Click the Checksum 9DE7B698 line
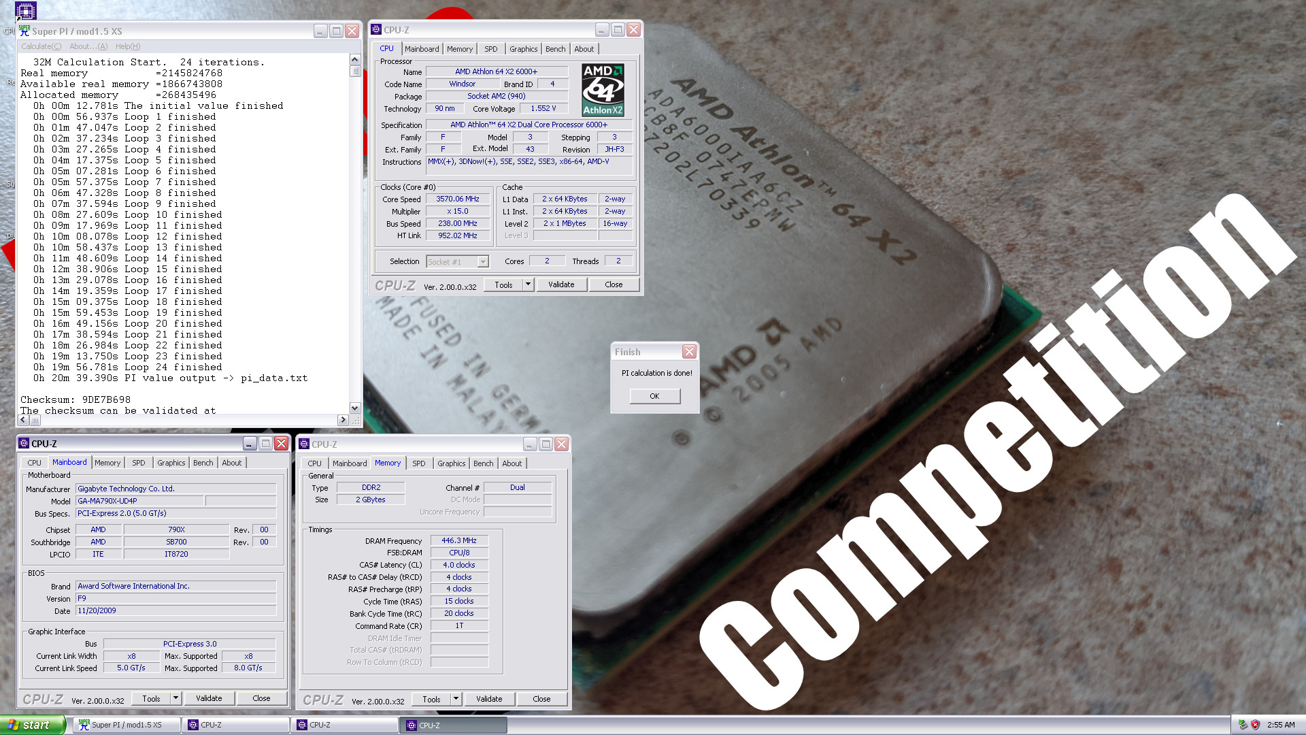This screenshot has width=1306, height=735. coord(76,399)
